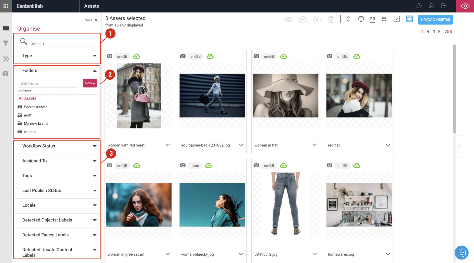Click the unpublish cloud x icon
Viewport: 474px width, 263px height.
pos(317,19)
